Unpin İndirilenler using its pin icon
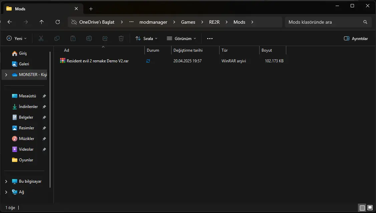The image size is (376, 213). (44, 107)
